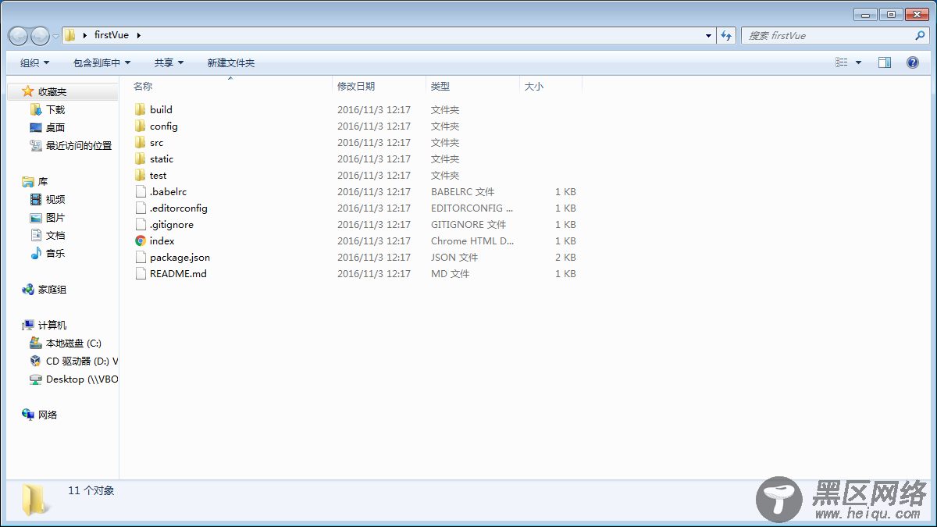Open the 文档 library
The width and height of the screenshot is (937, 527).
point(55,236)
